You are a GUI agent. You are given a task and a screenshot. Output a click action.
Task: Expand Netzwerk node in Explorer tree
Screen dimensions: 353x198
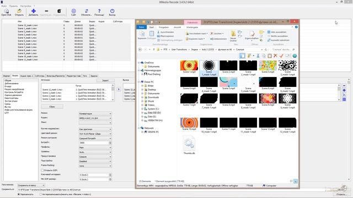click(139, 128)
